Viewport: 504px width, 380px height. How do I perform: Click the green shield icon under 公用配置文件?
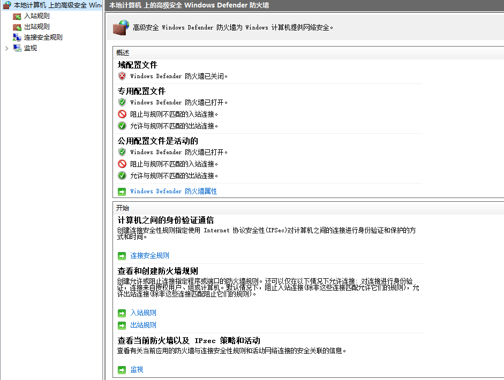pyautogui.click(x=122, y=152)
